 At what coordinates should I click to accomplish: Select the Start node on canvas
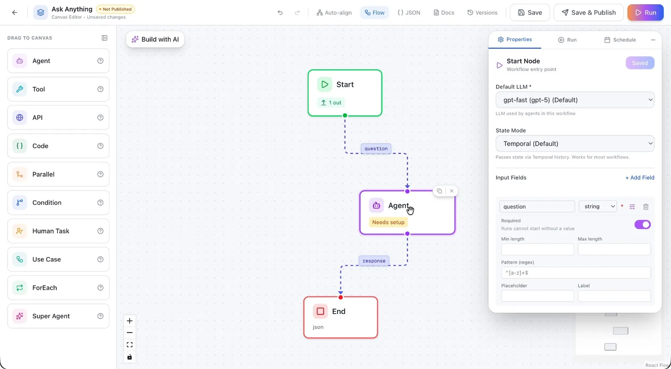pos(345,93)
